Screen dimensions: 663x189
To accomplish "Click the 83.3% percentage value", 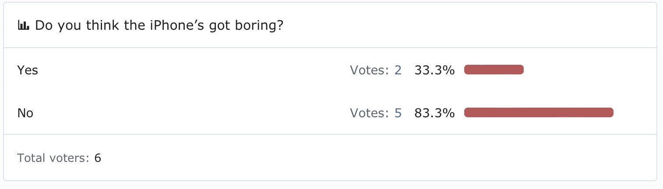I will coord(434,113).
